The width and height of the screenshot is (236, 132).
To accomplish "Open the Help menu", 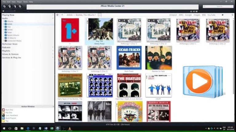I will tap(31, 2).
